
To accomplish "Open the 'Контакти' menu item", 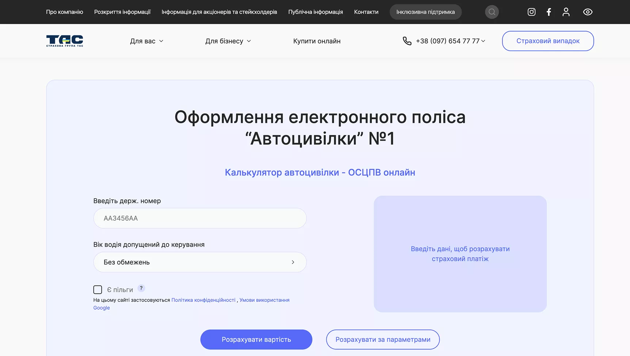I will tap(366, 12).
